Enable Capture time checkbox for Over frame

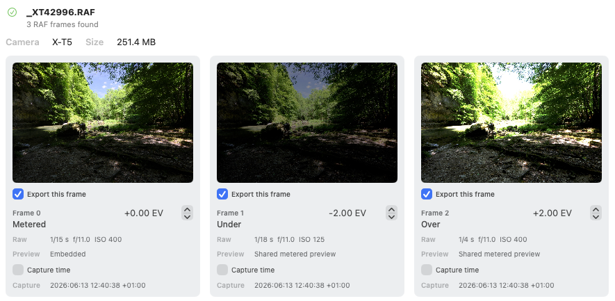pos(427,270)
